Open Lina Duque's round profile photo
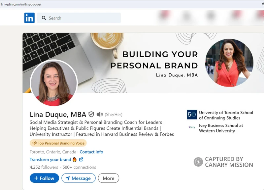The image size is (264, 190). 54,83
